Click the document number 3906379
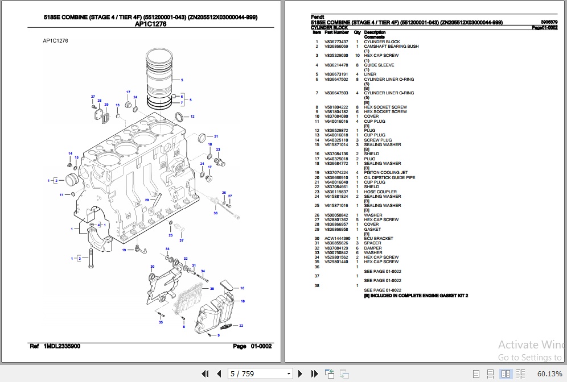 549,22
